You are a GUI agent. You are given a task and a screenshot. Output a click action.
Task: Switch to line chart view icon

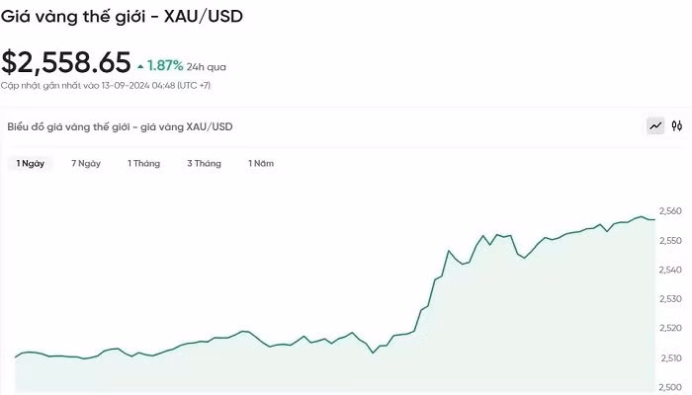pyautogui.click(x=655, y=126)
